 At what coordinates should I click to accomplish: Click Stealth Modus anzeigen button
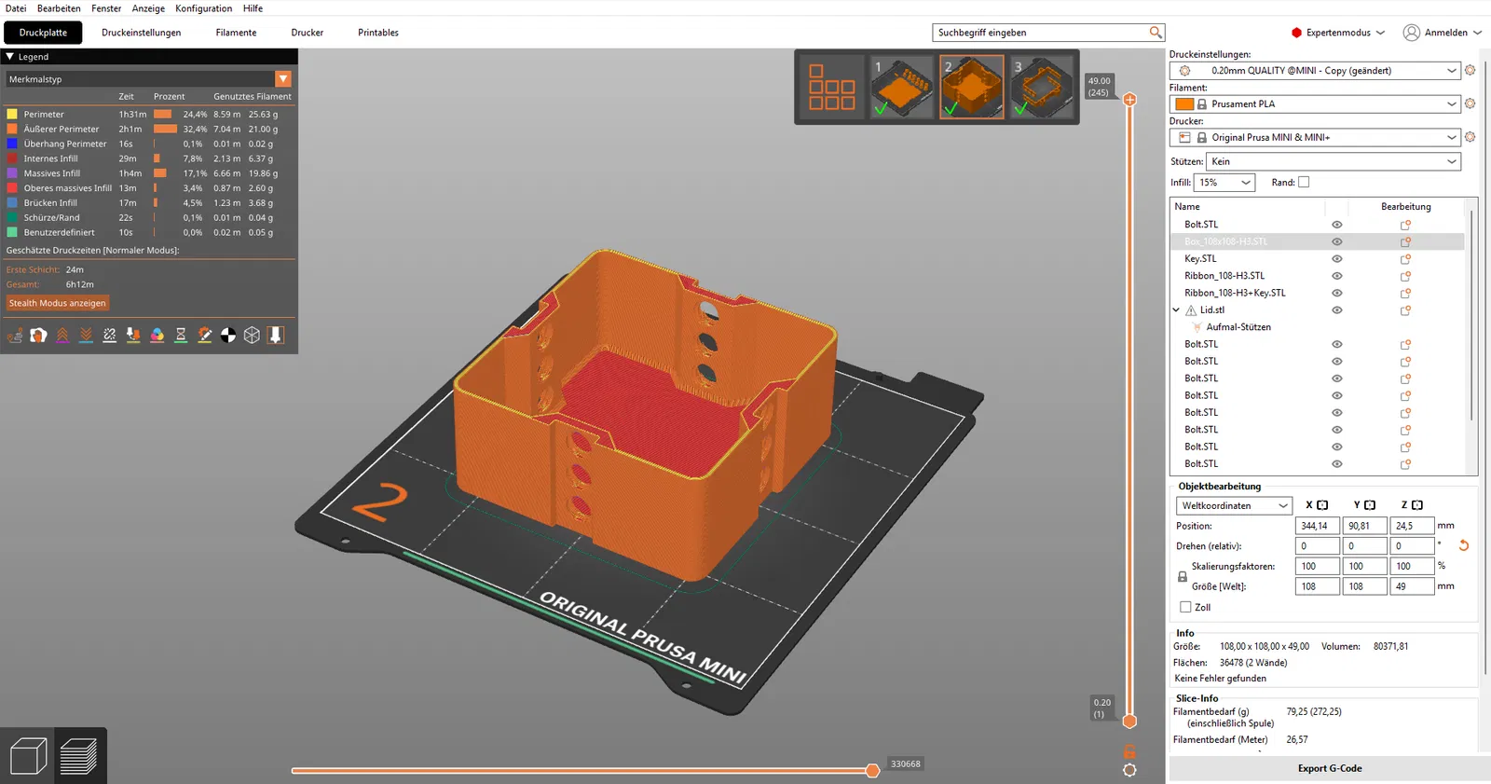click(x=58, y=303)
